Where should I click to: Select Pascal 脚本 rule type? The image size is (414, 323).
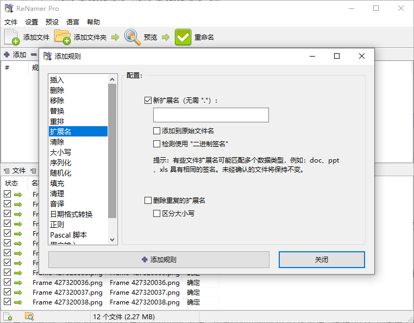coord(78,235)
